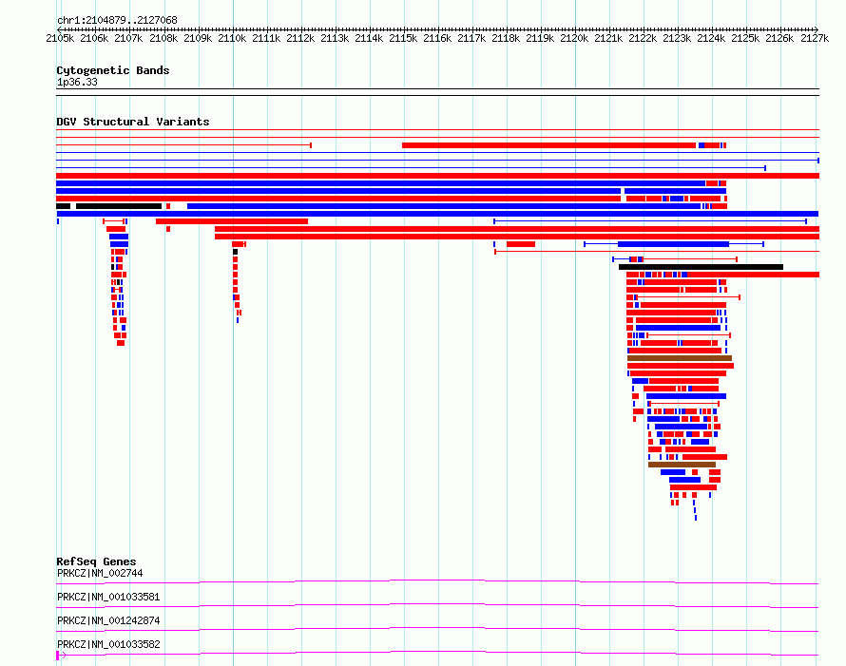846x666 pixels.
Task: Select the 2106k ruler position label
Action: click(x=94, y=38)
